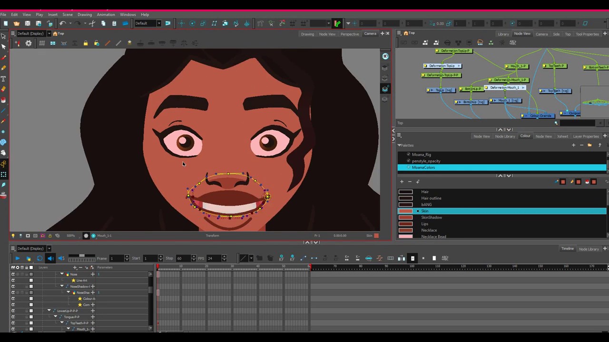Select the Deformation-TopLip node
The image size is (609, 342).
tap(443, 66)
